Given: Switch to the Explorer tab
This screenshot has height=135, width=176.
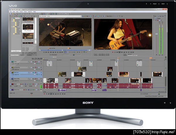Looking at the screenshot, I should [22, 55].
